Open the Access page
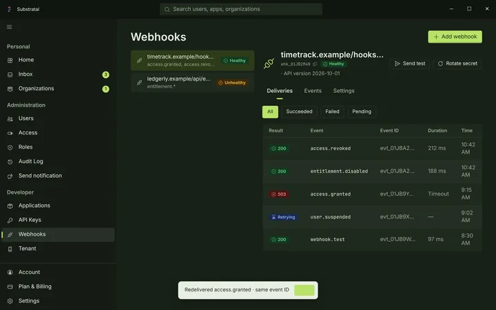496x310 pixels. (x=58, y=133)
